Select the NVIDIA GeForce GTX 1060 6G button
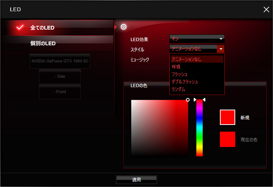Image resolution: width=273 pixels, height=187 pixels. click(x=60, y=61)
